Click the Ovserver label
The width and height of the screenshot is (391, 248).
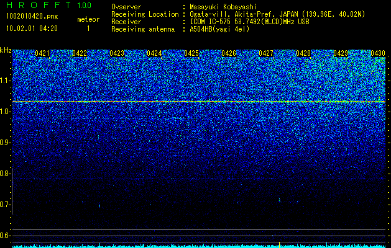(126, 7)
